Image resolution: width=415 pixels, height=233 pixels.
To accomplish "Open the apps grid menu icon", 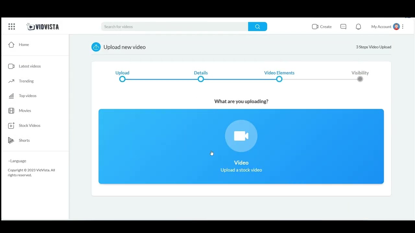I will click(12, 27).
